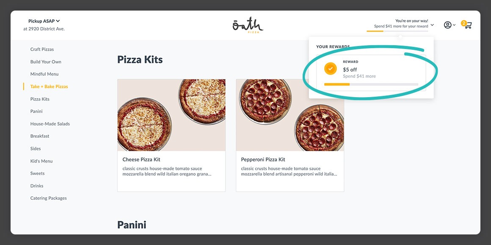The image size is (491, 245).
Task: Switch to the Panini menu section
Action: [36, 111]
